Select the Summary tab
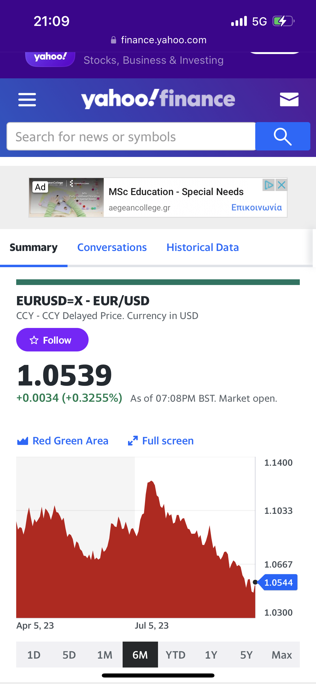 [x=33, y=247]
